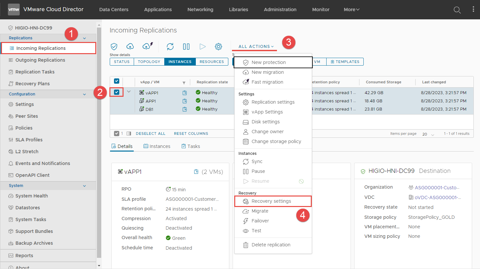Click the Deselect All button
Viewport: 480px width, 269px height.
click(150, 134)
